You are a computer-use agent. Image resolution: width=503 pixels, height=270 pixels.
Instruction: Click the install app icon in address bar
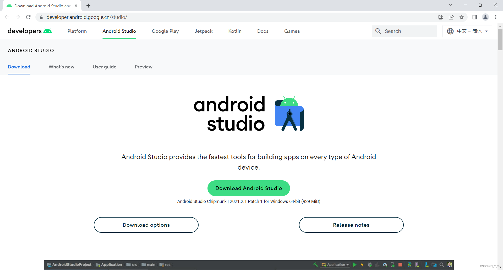point(441,17)
